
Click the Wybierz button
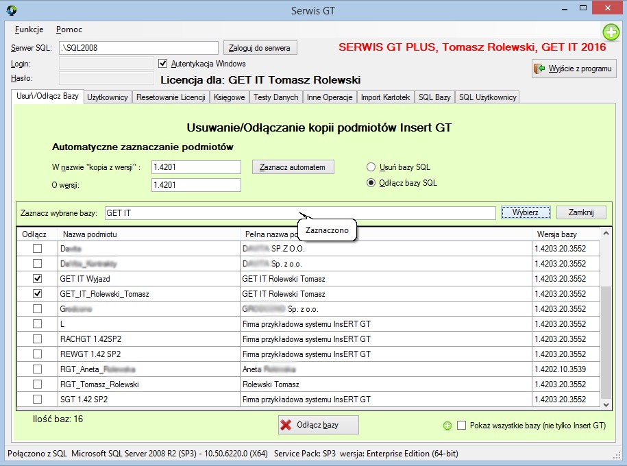tap(526, 212)
